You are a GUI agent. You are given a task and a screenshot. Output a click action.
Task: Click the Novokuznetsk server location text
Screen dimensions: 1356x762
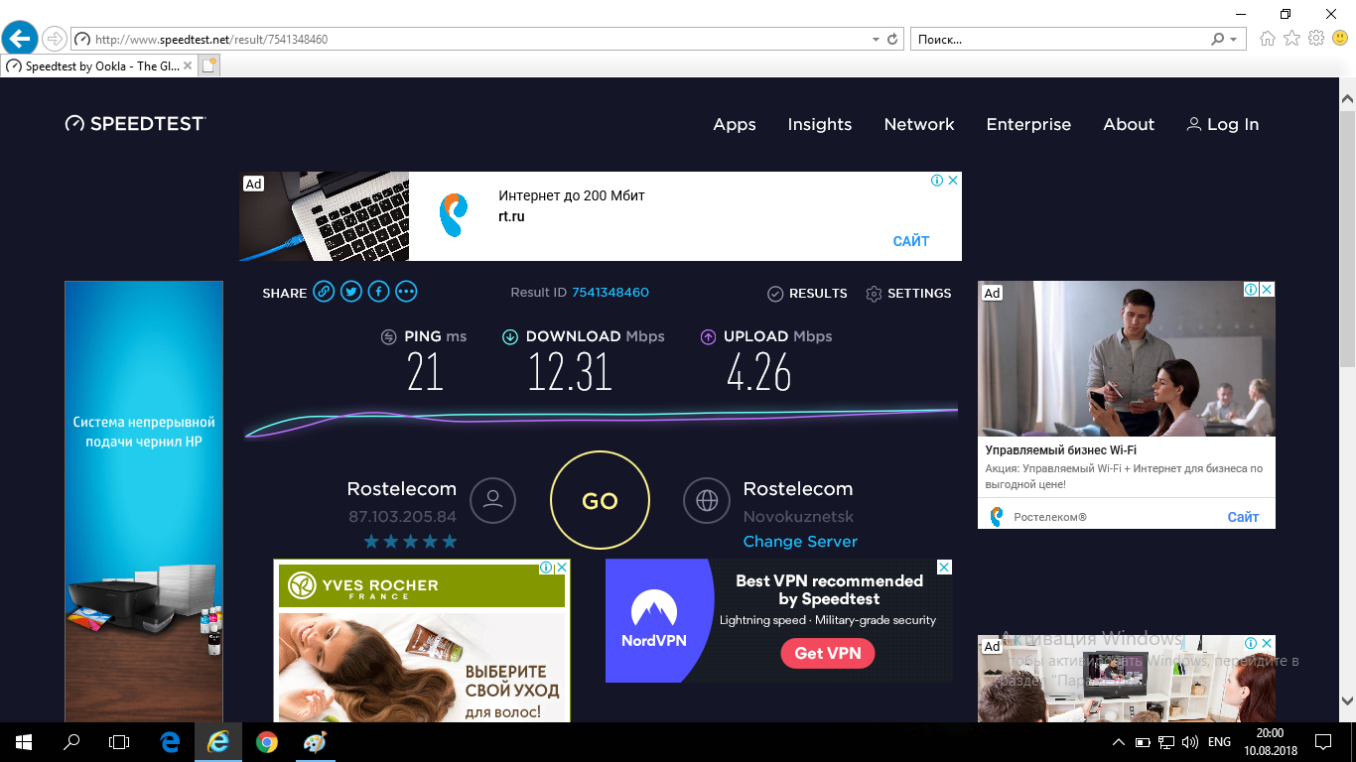click(798, 517)
